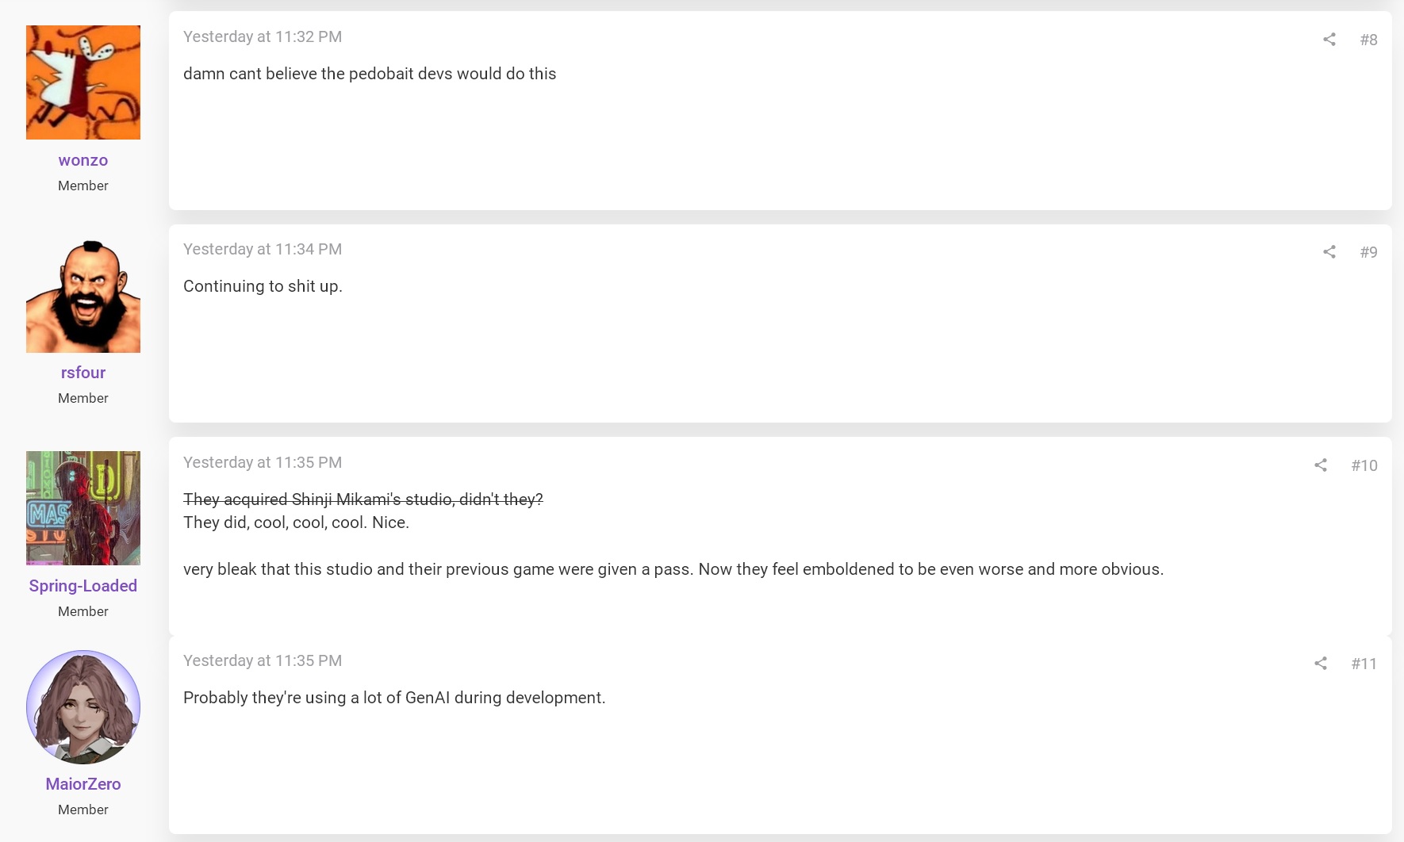Click post #10's 11:35 PM timestamp
1404x842 pixels.
pyautogui.click(x=263, y=462)
